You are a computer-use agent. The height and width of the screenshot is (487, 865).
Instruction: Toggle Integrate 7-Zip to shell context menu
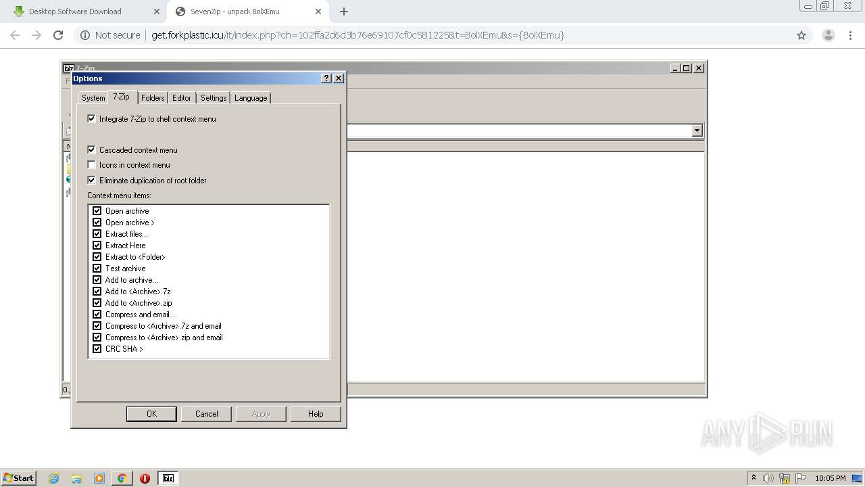[x=92, y=118]
